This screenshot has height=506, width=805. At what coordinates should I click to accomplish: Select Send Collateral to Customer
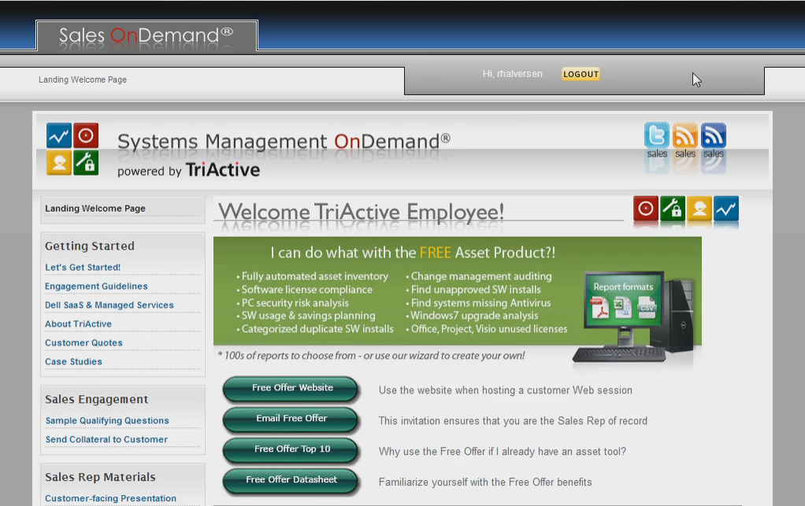coord(106,439)
